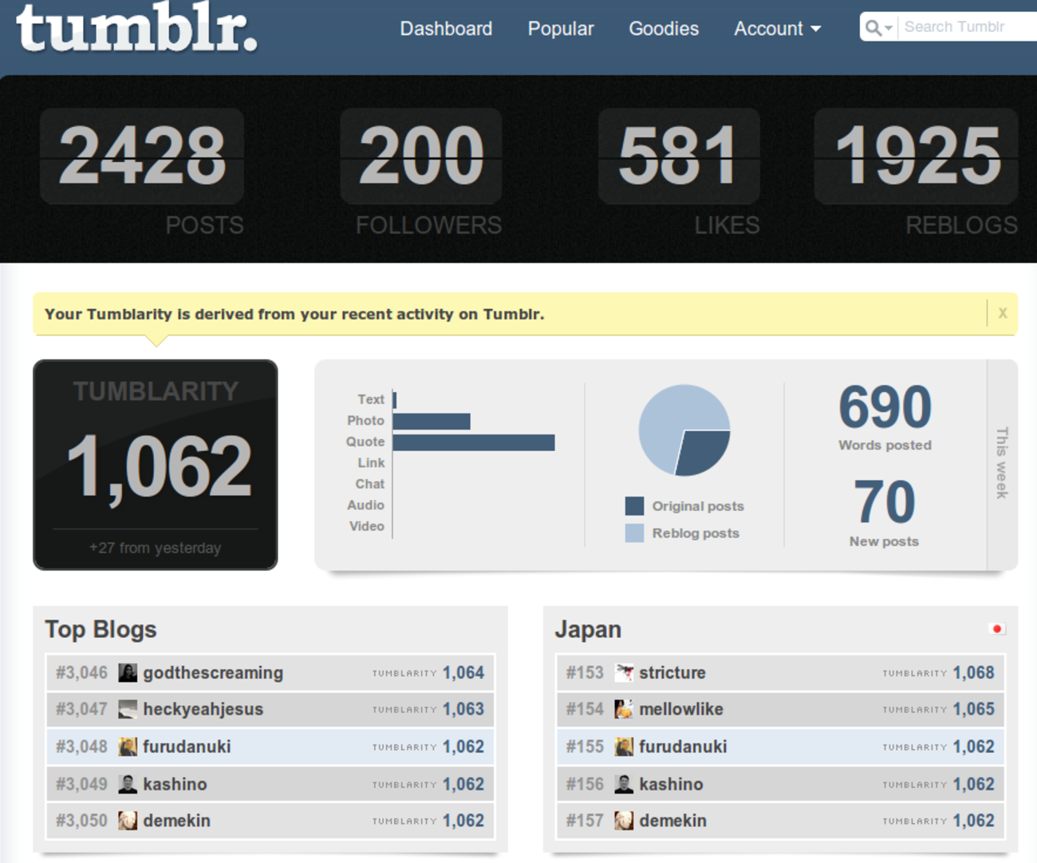Click godthescreaming's avatar in Top Blogs
Image resolution: width=1037 pixels, height=863 pixels.
coord(128,673)
